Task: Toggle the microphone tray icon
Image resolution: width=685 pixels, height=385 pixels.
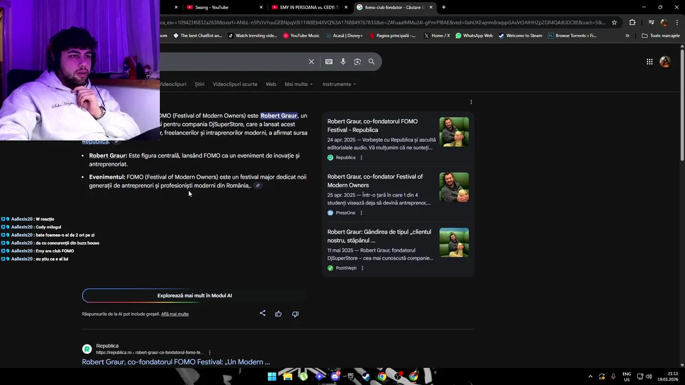Action: pos(613,376)
